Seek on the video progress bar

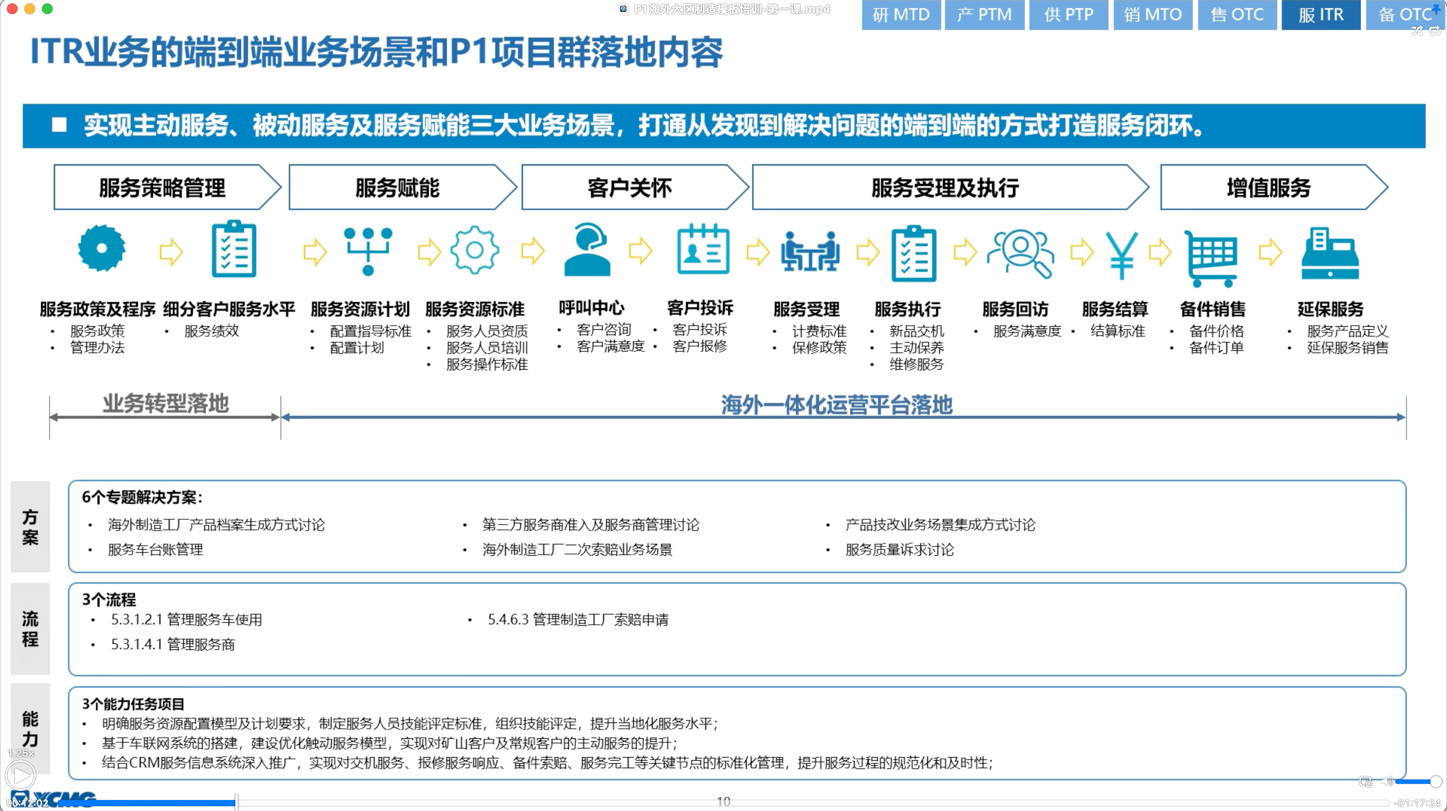pyautogui.click(x=723, y=803)
